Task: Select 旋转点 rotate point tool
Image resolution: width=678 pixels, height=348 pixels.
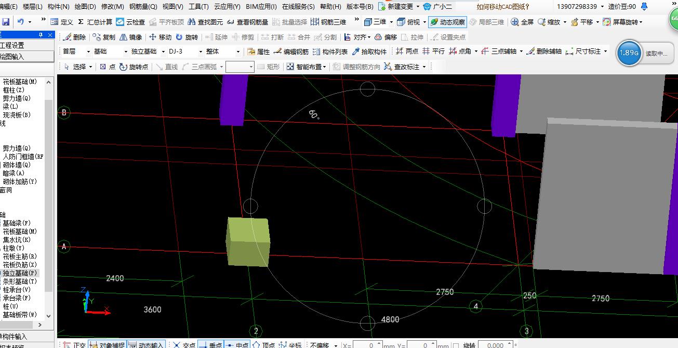Action: click(x=134, y=67)
